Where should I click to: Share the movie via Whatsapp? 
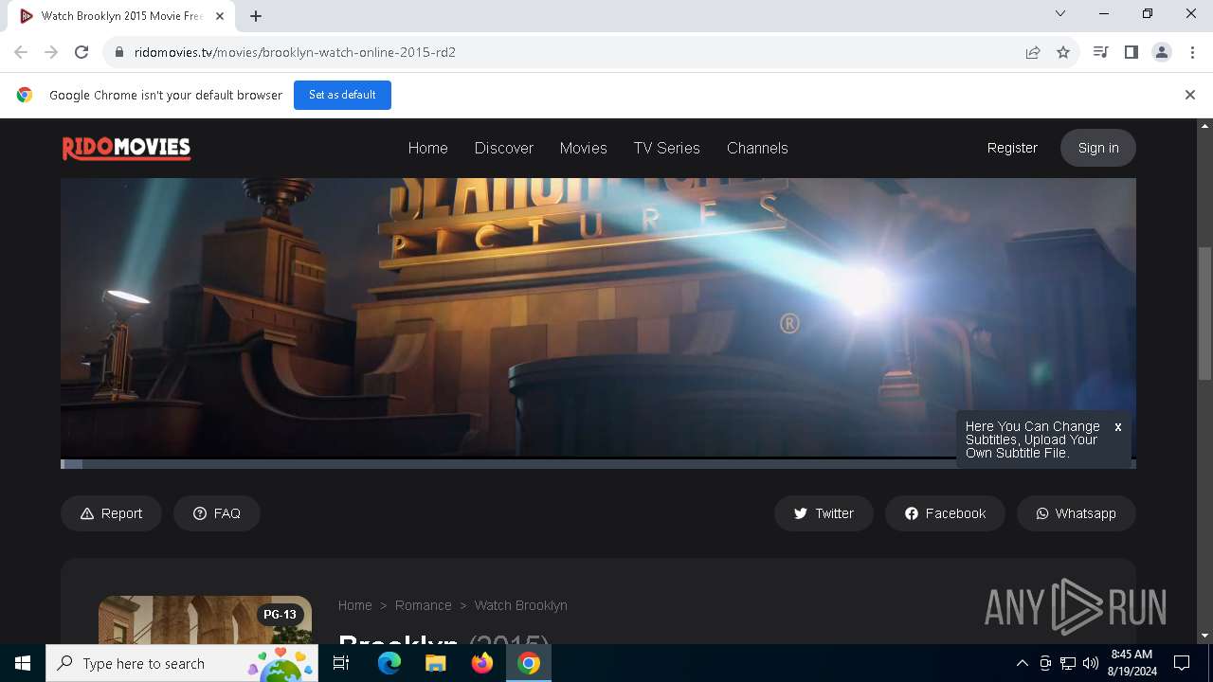coord(1076,513)
